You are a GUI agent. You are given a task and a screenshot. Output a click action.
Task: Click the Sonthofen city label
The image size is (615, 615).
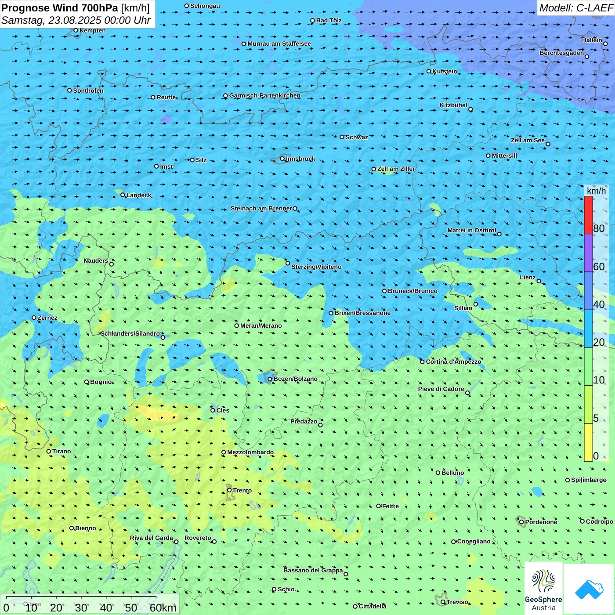coord(88,90)
